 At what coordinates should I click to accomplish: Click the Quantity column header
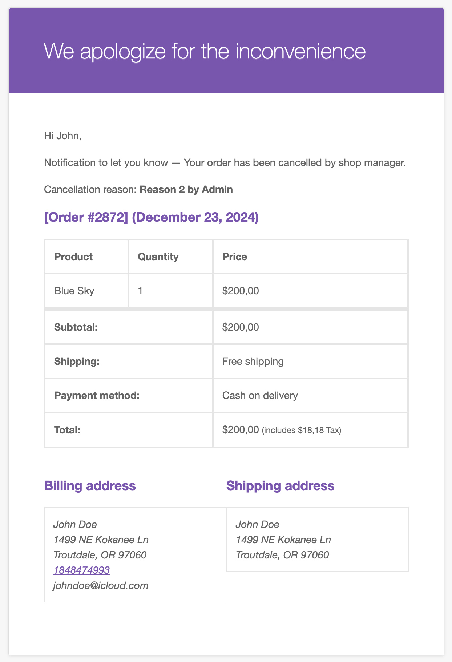click(x=170, y=257)
